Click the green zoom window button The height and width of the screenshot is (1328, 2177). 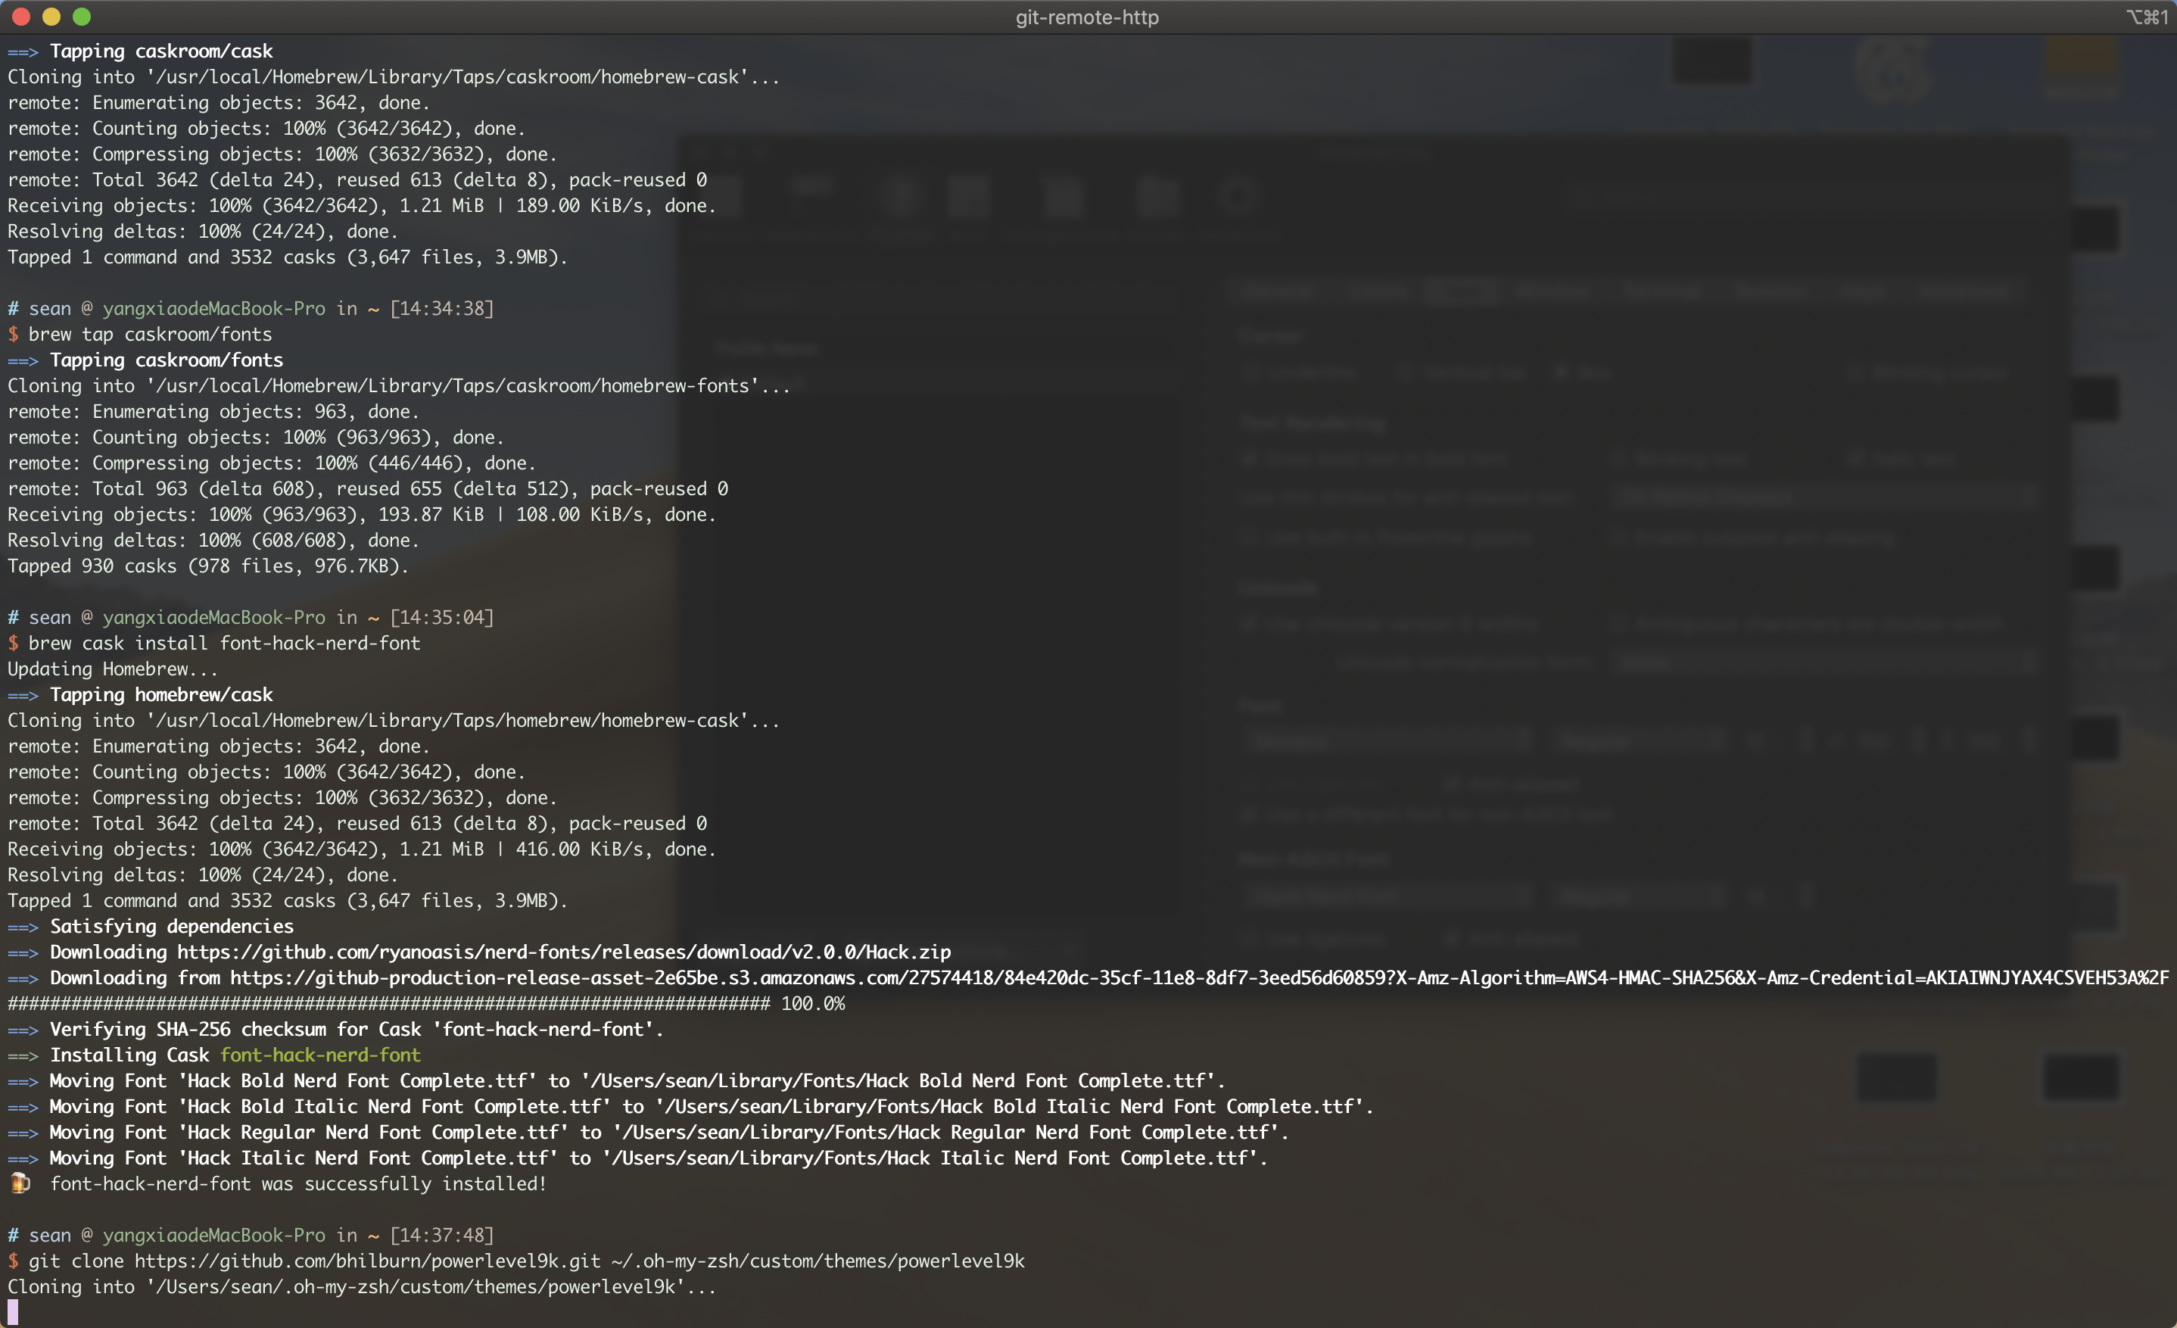pos(81,17)
